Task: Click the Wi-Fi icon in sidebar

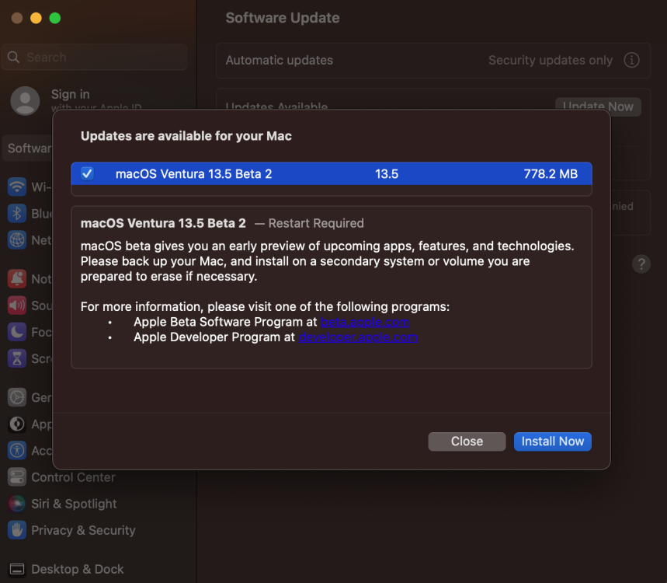Action: 17,187
